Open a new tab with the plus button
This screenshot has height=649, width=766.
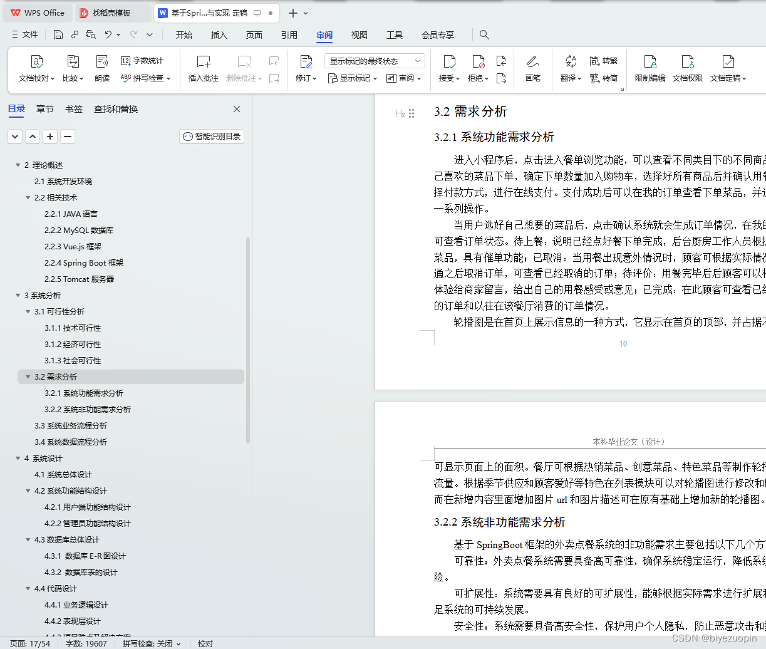tap(292, 13)
